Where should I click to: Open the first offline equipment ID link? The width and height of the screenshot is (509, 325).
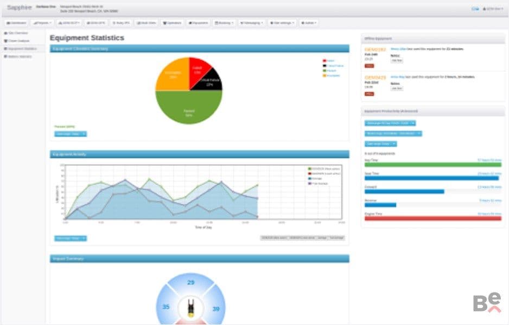375,50
